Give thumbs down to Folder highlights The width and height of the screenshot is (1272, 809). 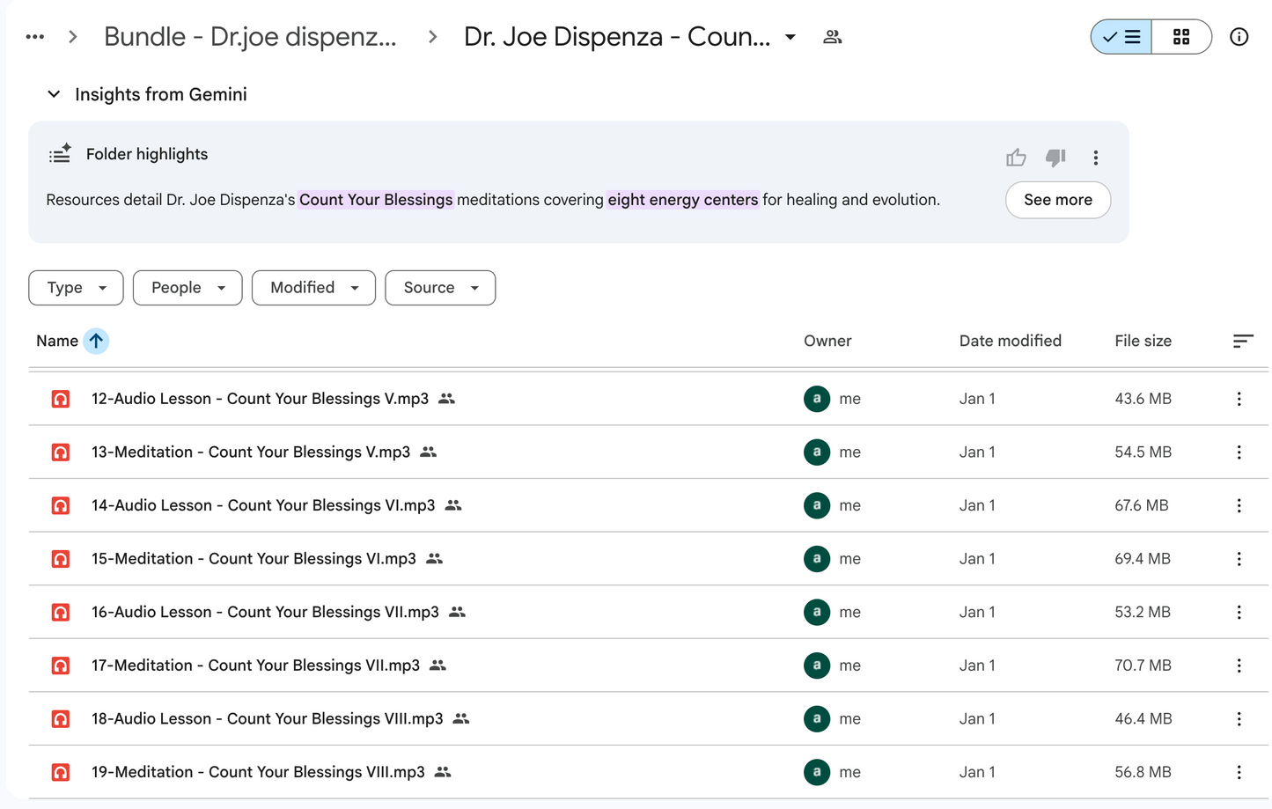coord(1055,158)
